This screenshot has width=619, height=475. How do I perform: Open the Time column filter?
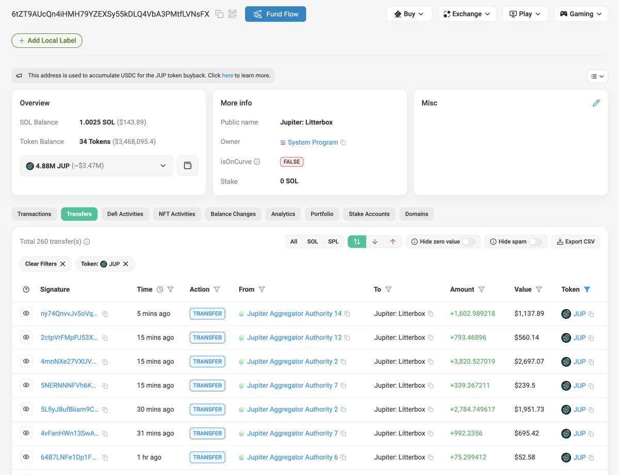pyautogui.click(x=171, y=290)
